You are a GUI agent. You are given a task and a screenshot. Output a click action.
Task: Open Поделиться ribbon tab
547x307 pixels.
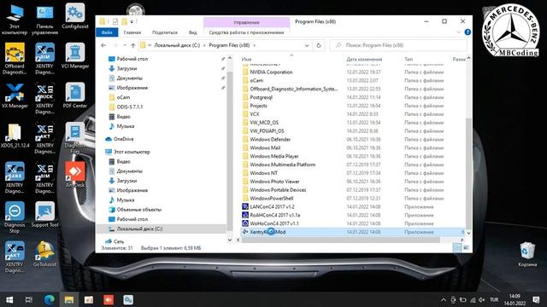point(165,32)
